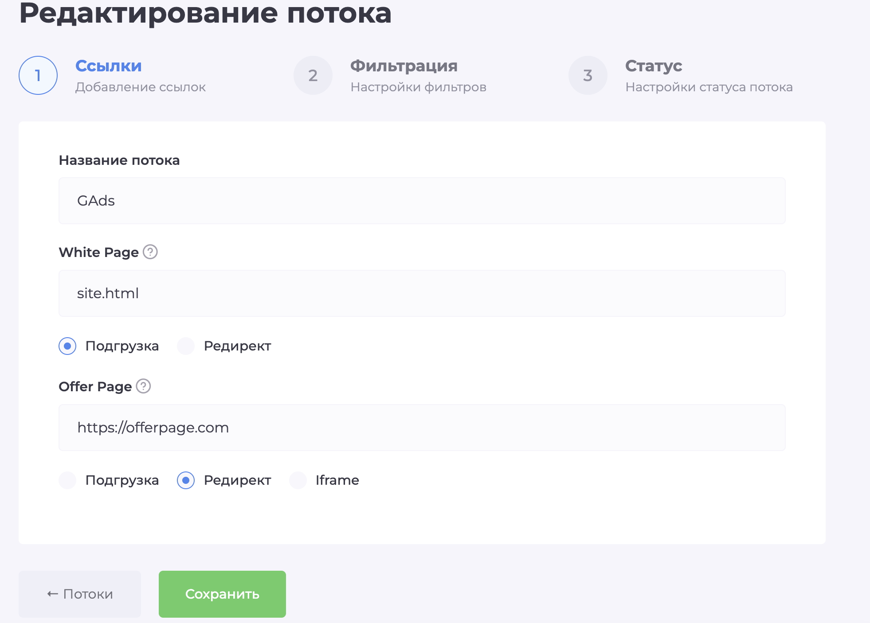Open the Ссылки step tab
The image size is (870, 623).
tap(109, 66)
